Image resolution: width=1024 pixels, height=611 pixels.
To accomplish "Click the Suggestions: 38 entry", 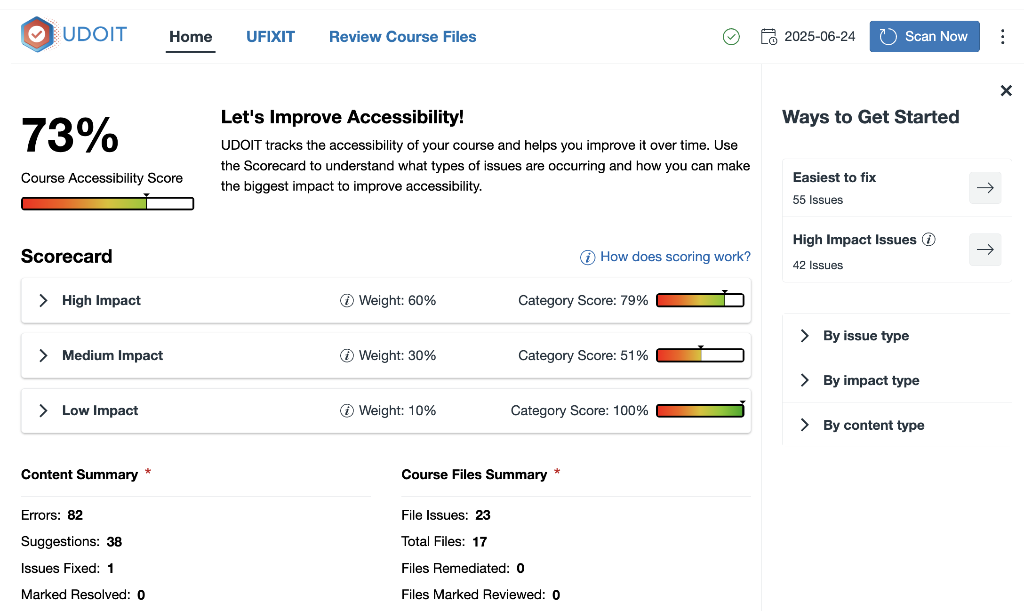I will pyautogui.click(x=72, y=542).
